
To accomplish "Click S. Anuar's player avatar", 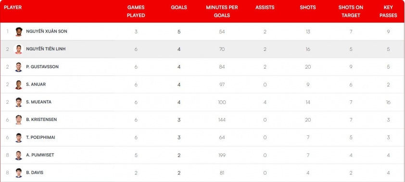I will 19,85.
